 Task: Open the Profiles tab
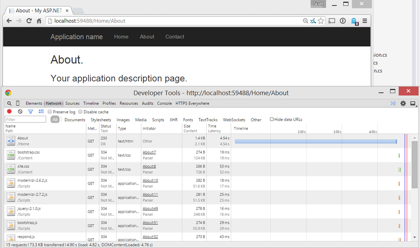pyautogui.click(x=109, y=103)
